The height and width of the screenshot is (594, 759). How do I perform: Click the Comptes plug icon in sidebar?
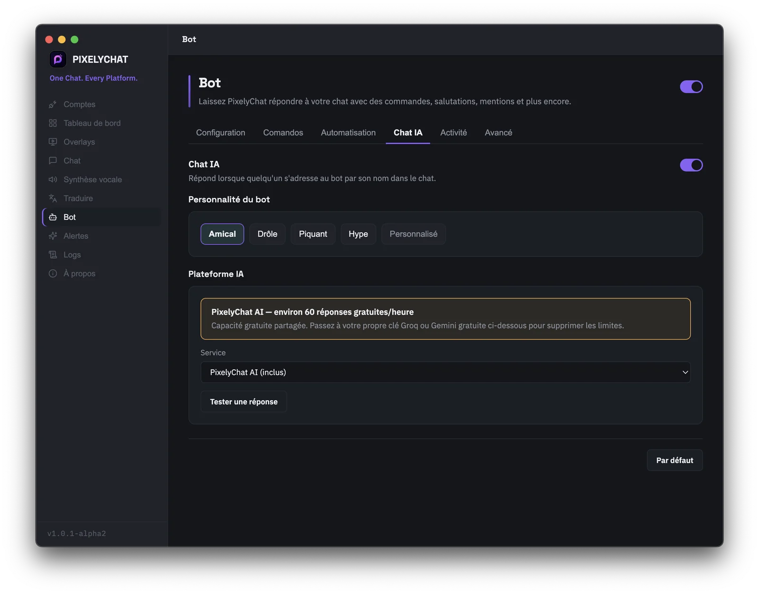pyautogui.click(x=53, y=104)
